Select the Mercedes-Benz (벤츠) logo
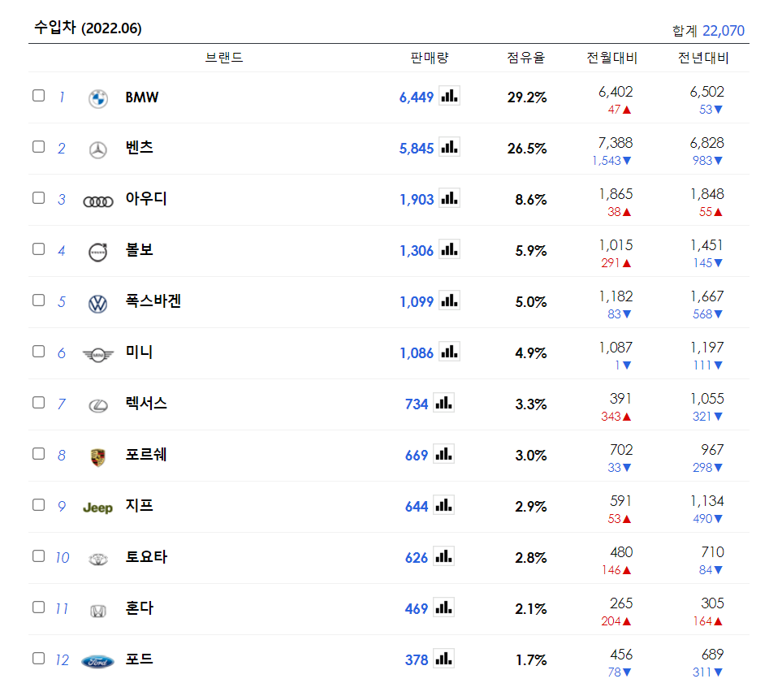769x683 pixels. click(x=97, y=149)
